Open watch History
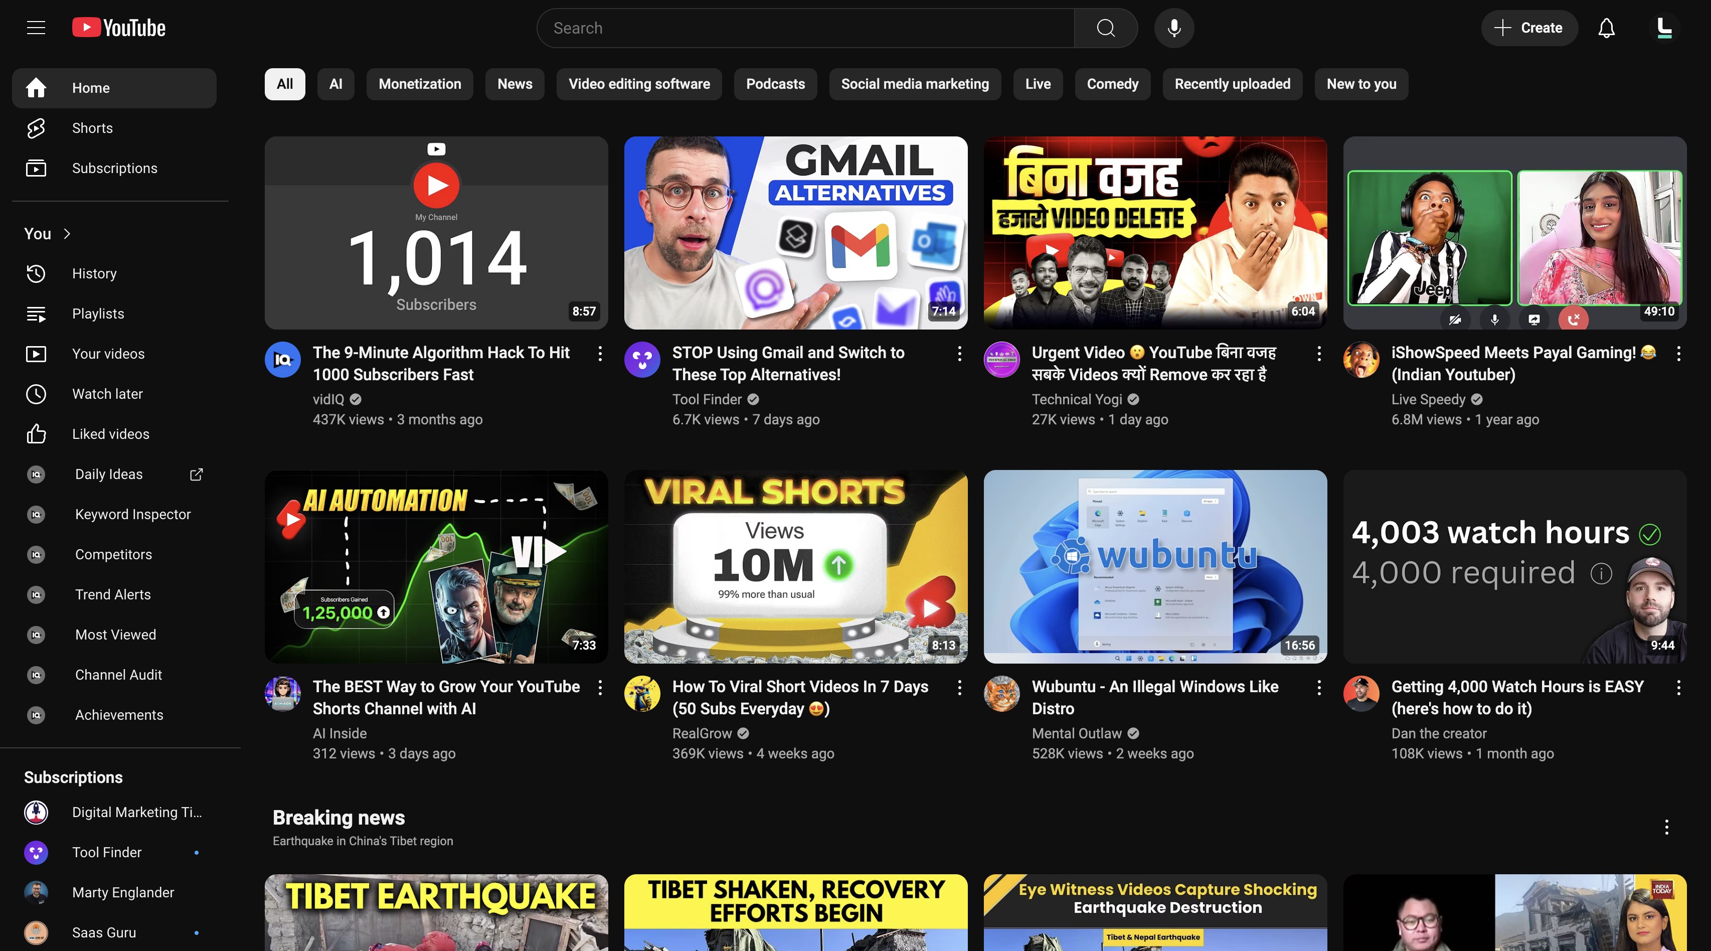 pos(114,274)
